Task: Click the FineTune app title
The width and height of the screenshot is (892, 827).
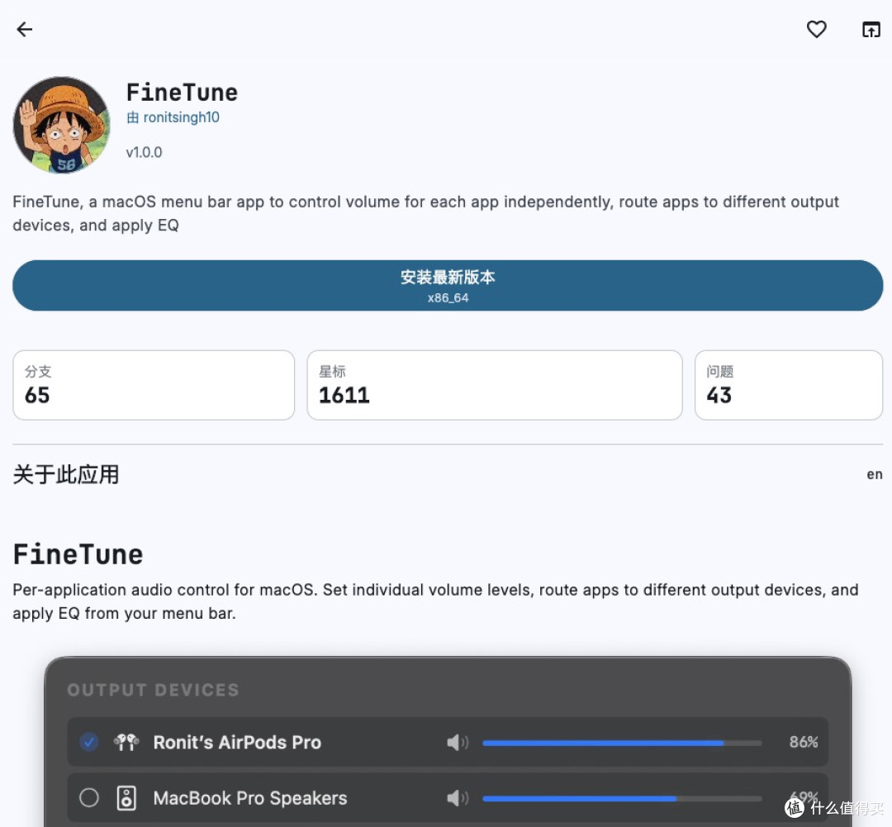Action: pos(182,93)
